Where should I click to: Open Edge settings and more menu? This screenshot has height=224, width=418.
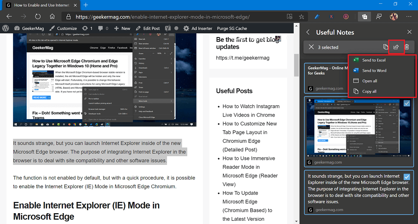409,17
